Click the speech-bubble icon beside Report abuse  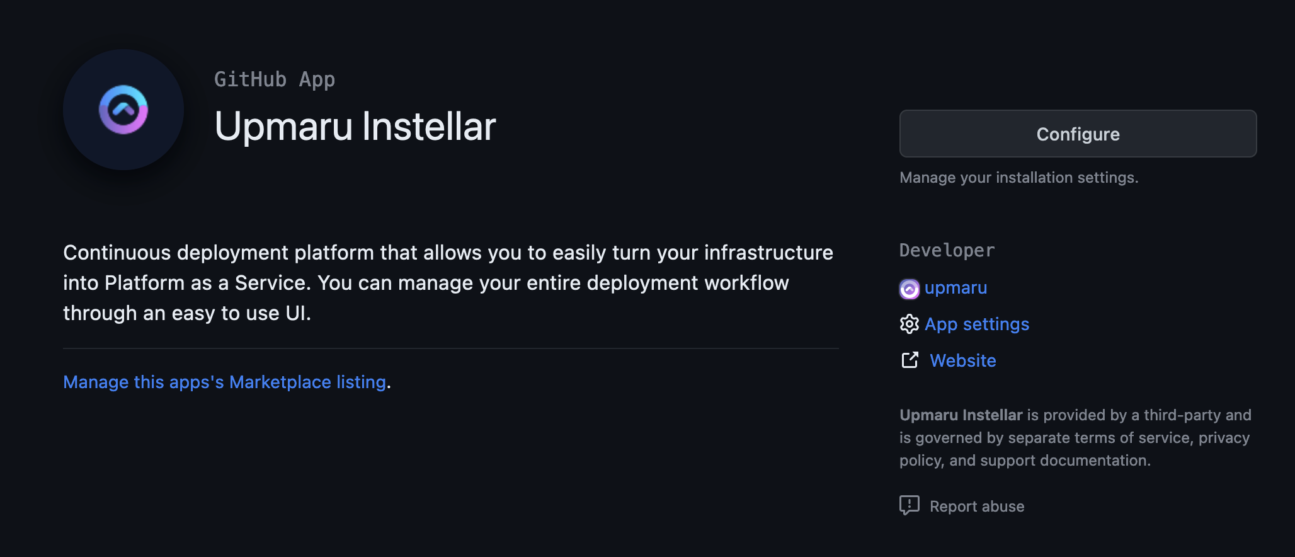[x=909, y=505]
